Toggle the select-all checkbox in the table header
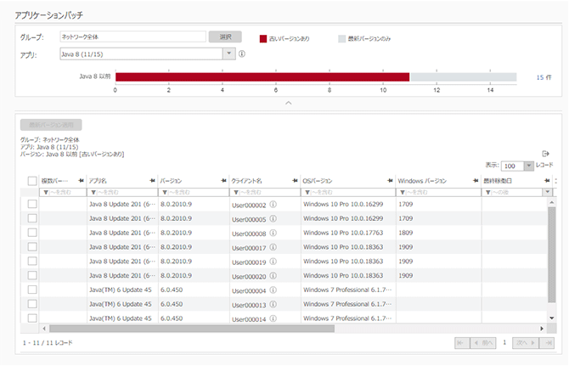Image resolution: width=569 pixels, height=366 pixels. pos(32,181)
